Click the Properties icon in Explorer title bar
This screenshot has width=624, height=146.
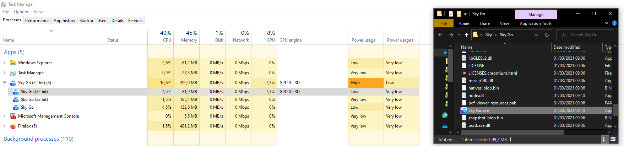(x=451, y=14)
